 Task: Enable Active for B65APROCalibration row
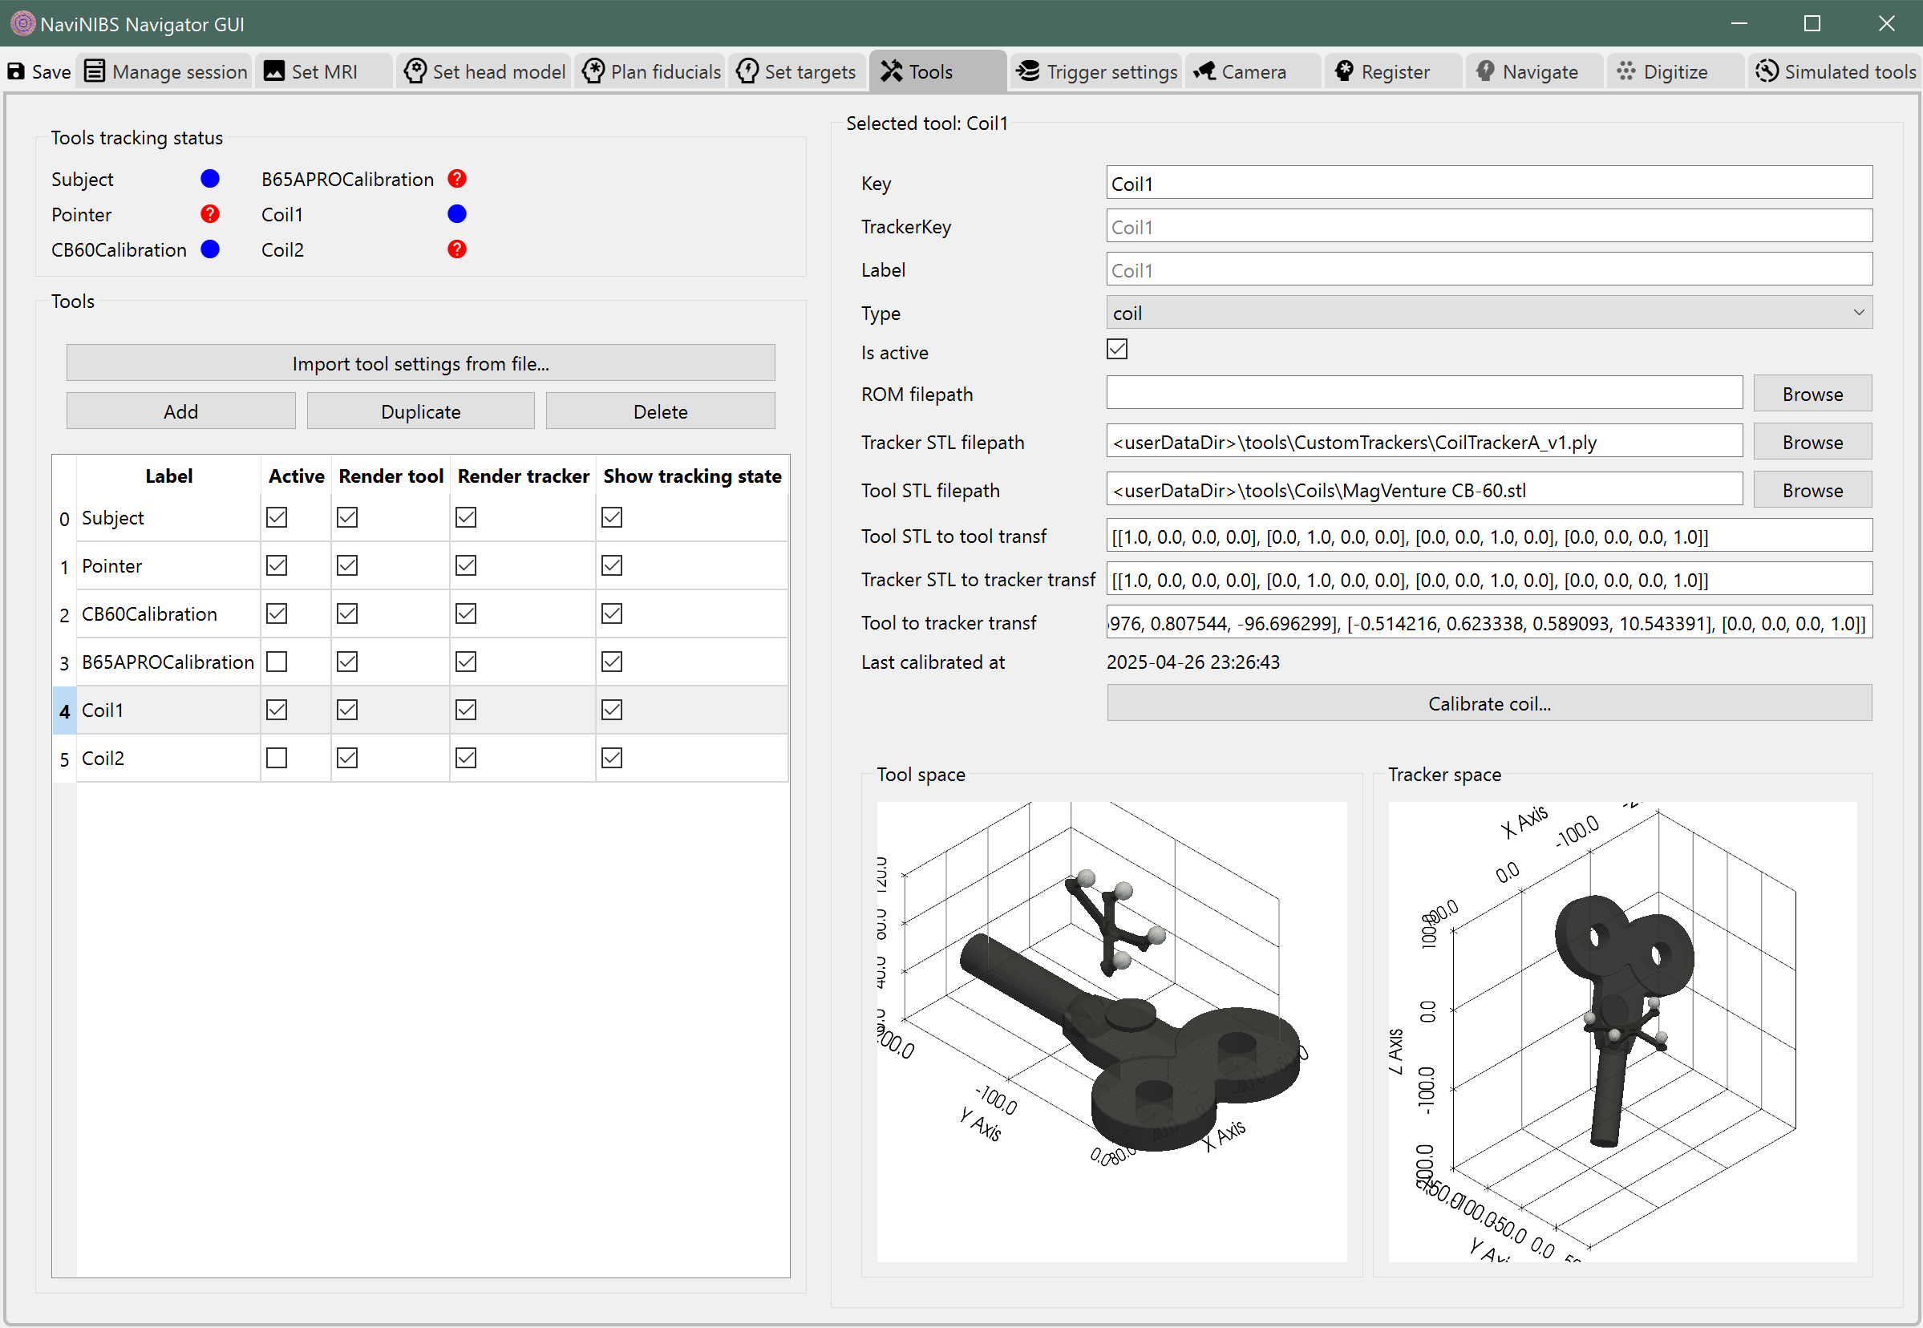click(276, 662)
